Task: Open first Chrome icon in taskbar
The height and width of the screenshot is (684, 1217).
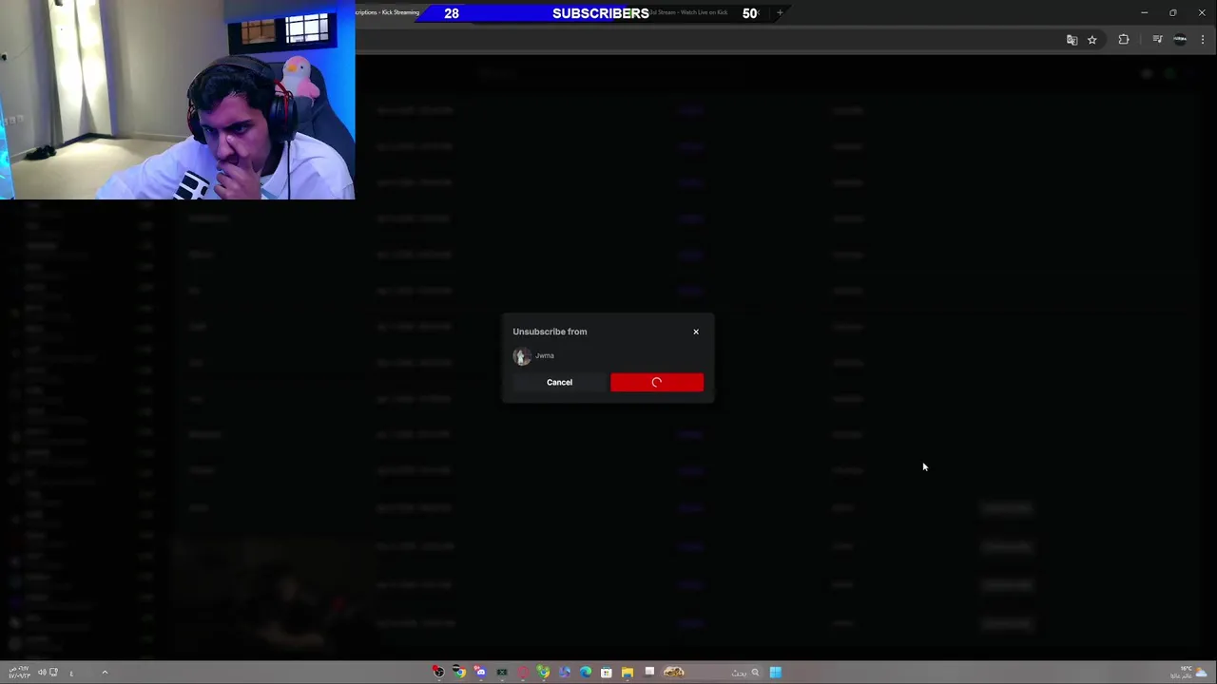Action: pyautogui.click(x=459, y=673)
